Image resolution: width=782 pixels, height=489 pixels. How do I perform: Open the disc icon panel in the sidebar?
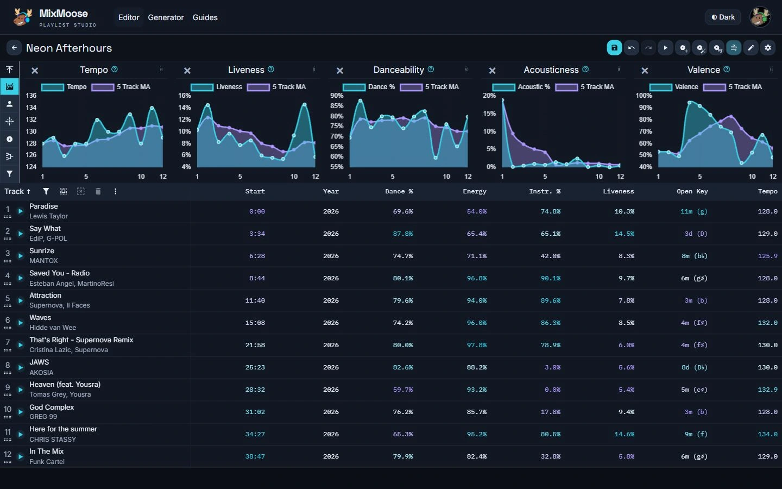9,139
